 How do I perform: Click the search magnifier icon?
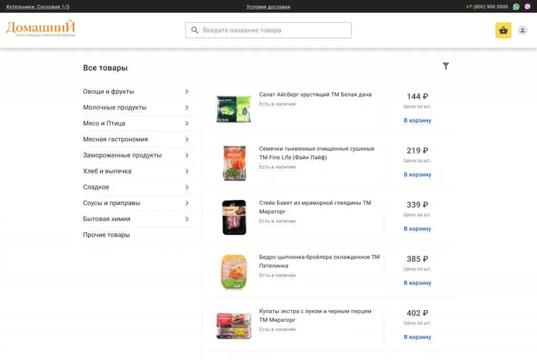pyautogui.click(x=195, y=30)
